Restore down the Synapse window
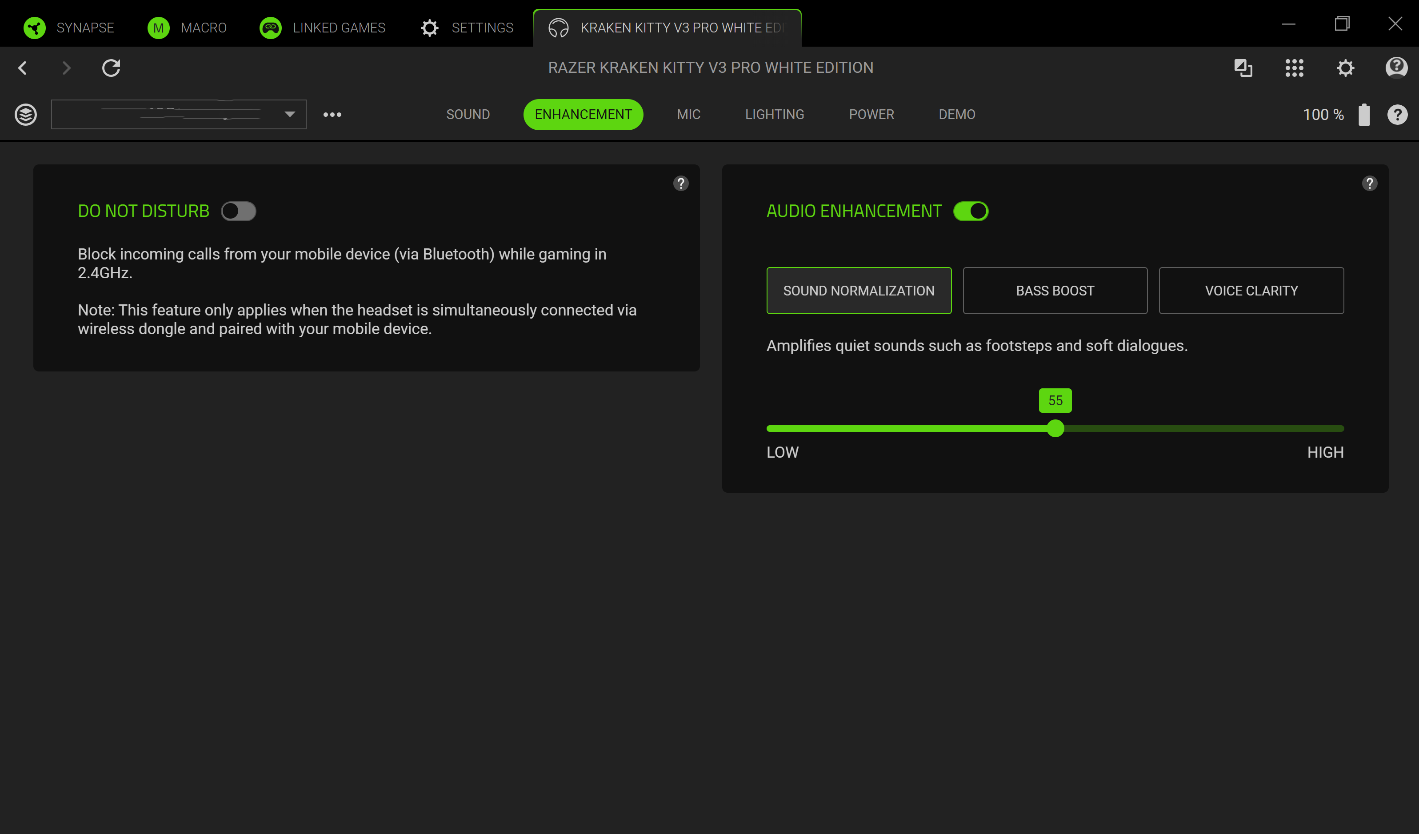 (x=1342, y=24)
